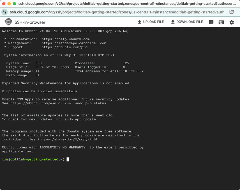
Task: Click the https://help.ubuntu.com documentation URL
Action: click(66, 39)
